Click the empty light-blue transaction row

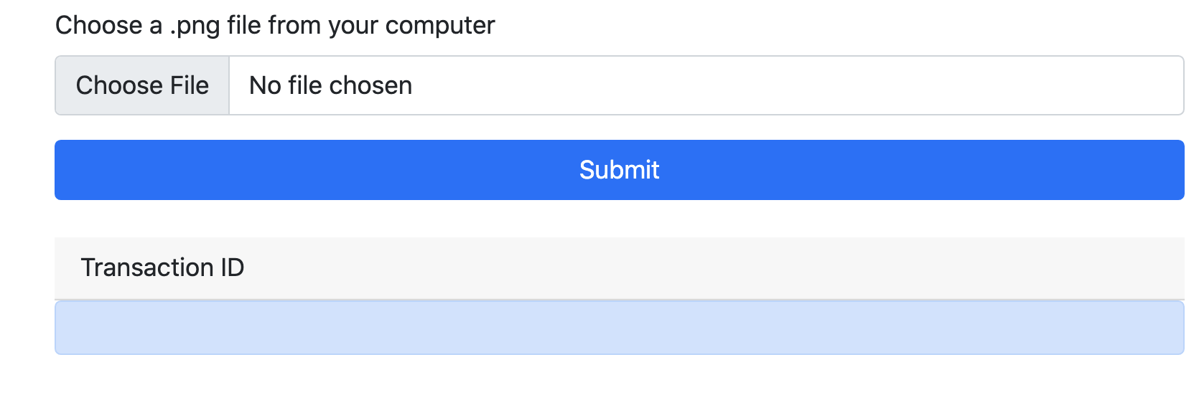[x=619, y=328]
